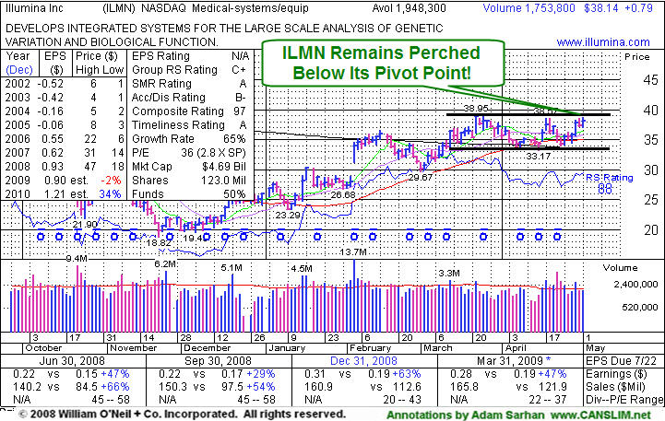The image size is (665, 421).
Task: Click the 29.67 price low label
Action: click(x=420, y=177)
